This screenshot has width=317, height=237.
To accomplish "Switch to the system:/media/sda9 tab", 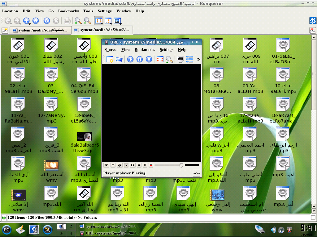I will (41, 30).
